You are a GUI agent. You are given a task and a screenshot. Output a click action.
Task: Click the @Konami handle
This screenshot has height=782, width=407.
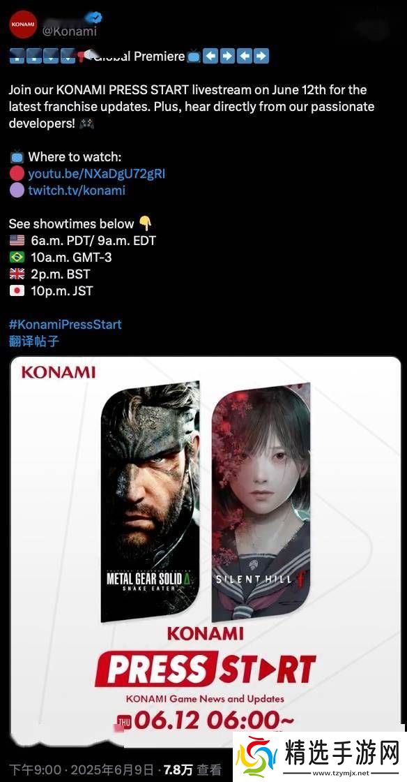pyautogui.click(x=70, y=31)
